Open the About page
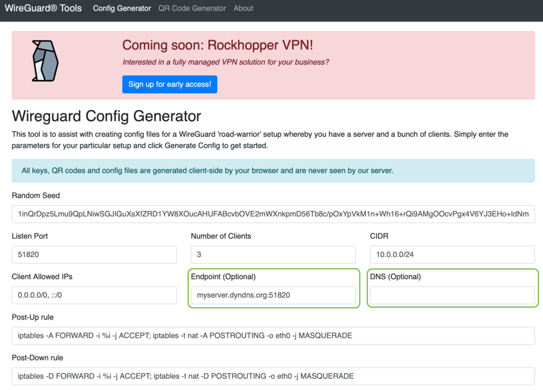Screen dimensions: 543x390 [x=243, y=8]
